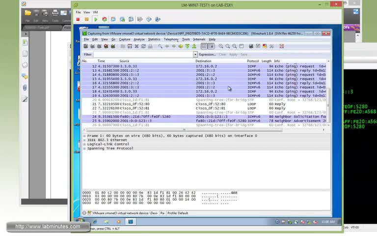
Task: Click the Profile: Default status entry
Action: pos(178,213)
